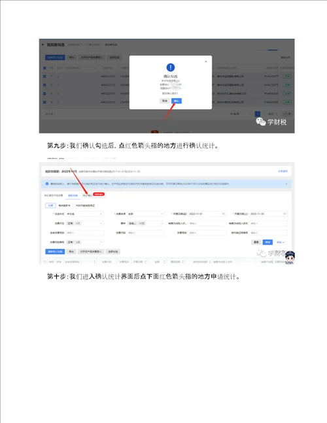Image resolution: width=327 pixels, height=423 pixels.
Task: Toggle the checkbox for invoice row 3
Action: tap(44, 93)
